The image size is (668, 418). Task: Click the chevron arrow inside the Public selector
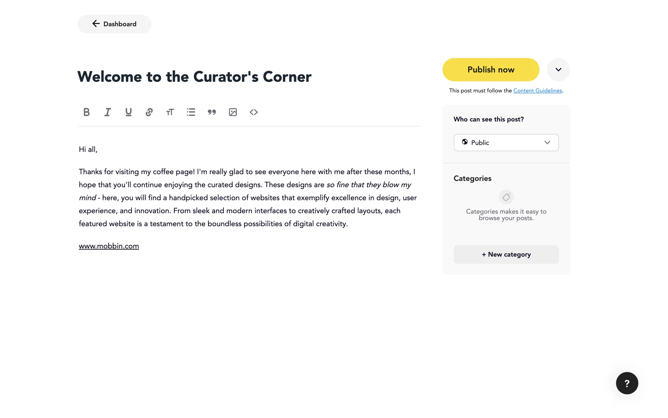coord(547,142)
